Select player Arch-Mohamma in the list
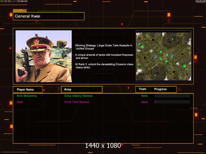 [x=27, y=96]
